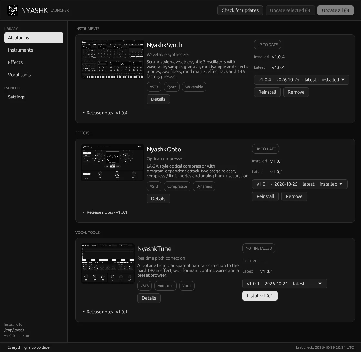Screen dimensions: 361x352
Task: Click the NyashkTune screenshot thumbnail
Action: 108,263
